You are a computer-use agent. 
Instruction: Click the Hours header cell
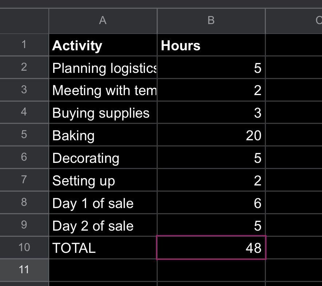coord(211,45)
